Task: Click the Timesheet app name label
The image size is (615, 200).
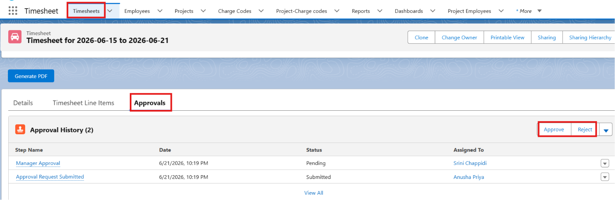Action: pos(41,11)
